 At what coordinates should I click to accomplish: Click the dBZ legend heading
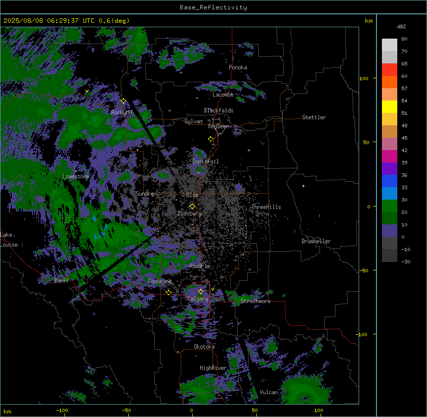(x=401, y=27)
